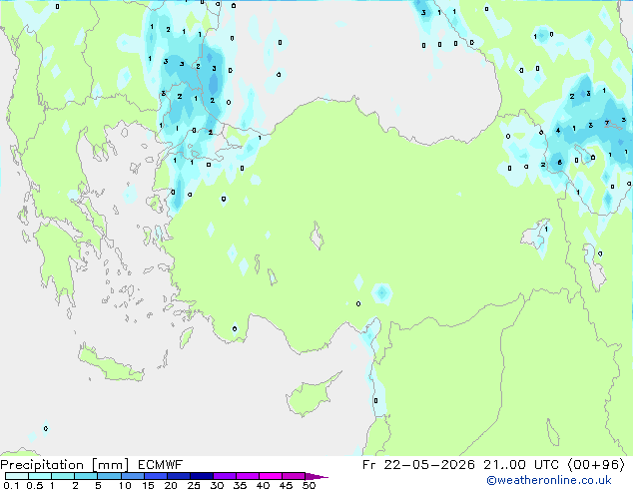
Task: Click the '40' legend scale label
Action: click(x=263, y=485)
